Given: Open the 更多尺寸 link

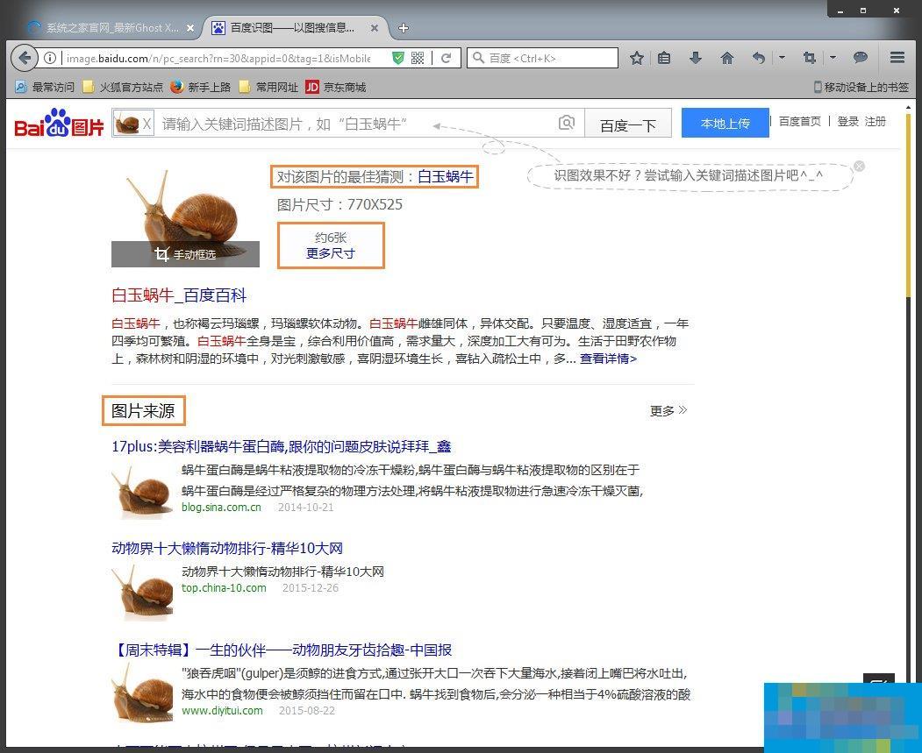Looking at the screenshot, I should coord(331,253).
